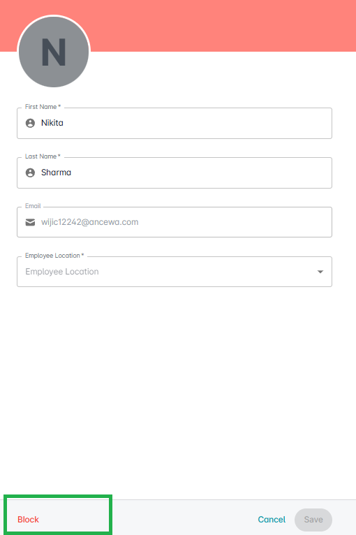Cancel editing the user profile
This screenshot has height=535, width=356.
[x=272, y=520]
